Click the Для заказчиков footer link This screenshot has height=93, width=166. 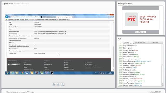(x=88, y=63)
